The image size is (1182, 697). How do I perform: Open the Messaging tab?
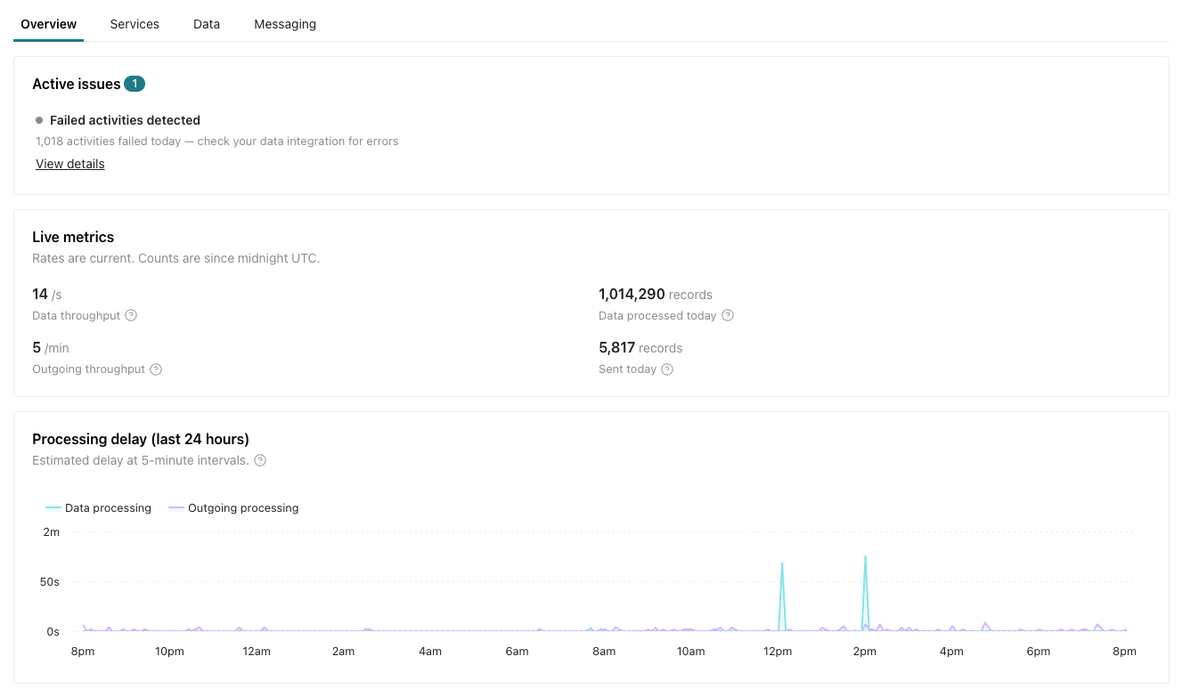pos(285,24)
